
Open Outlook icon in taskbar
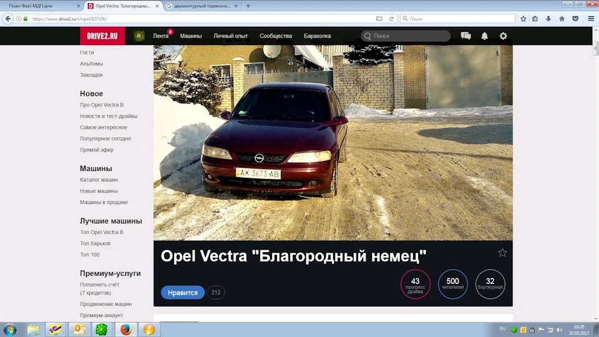[79, 330]
